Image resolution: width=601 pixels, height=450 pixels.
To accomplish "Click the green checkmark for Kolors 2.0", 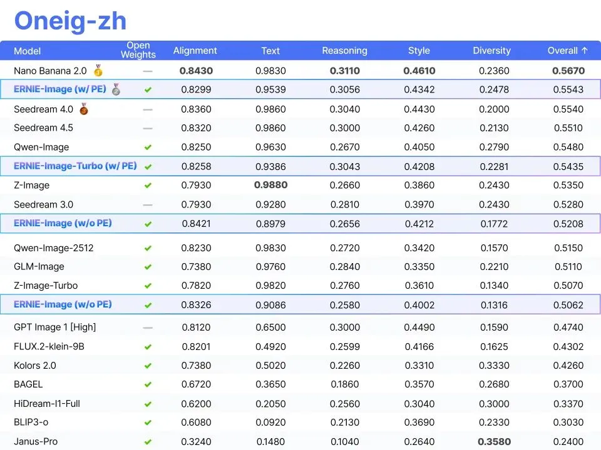I will pos(148,366).
